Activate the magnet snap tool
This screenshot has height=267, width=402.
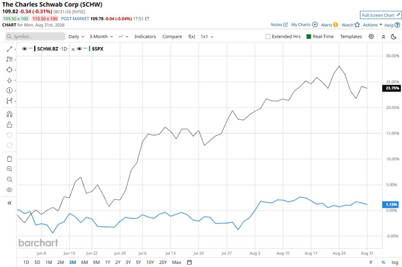(x=10, y=114)
